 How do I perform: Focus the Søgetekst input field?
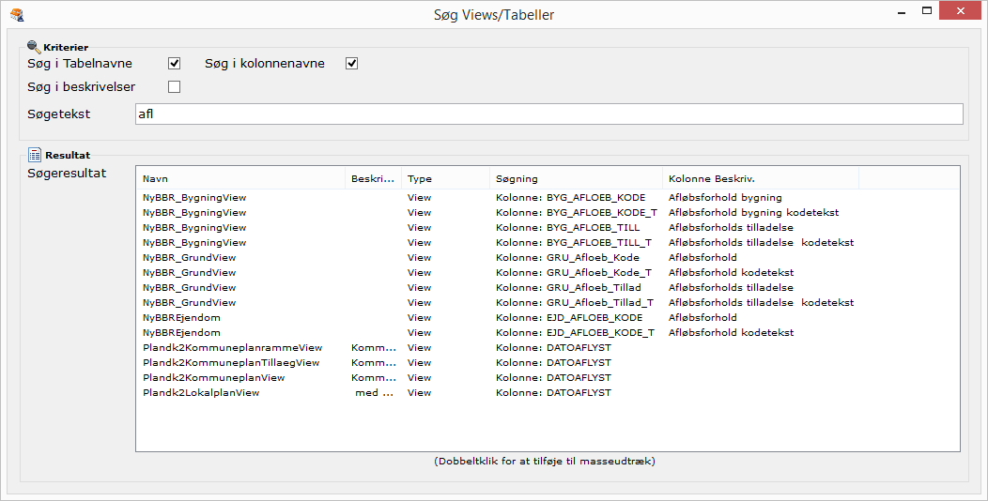[548, 114]
